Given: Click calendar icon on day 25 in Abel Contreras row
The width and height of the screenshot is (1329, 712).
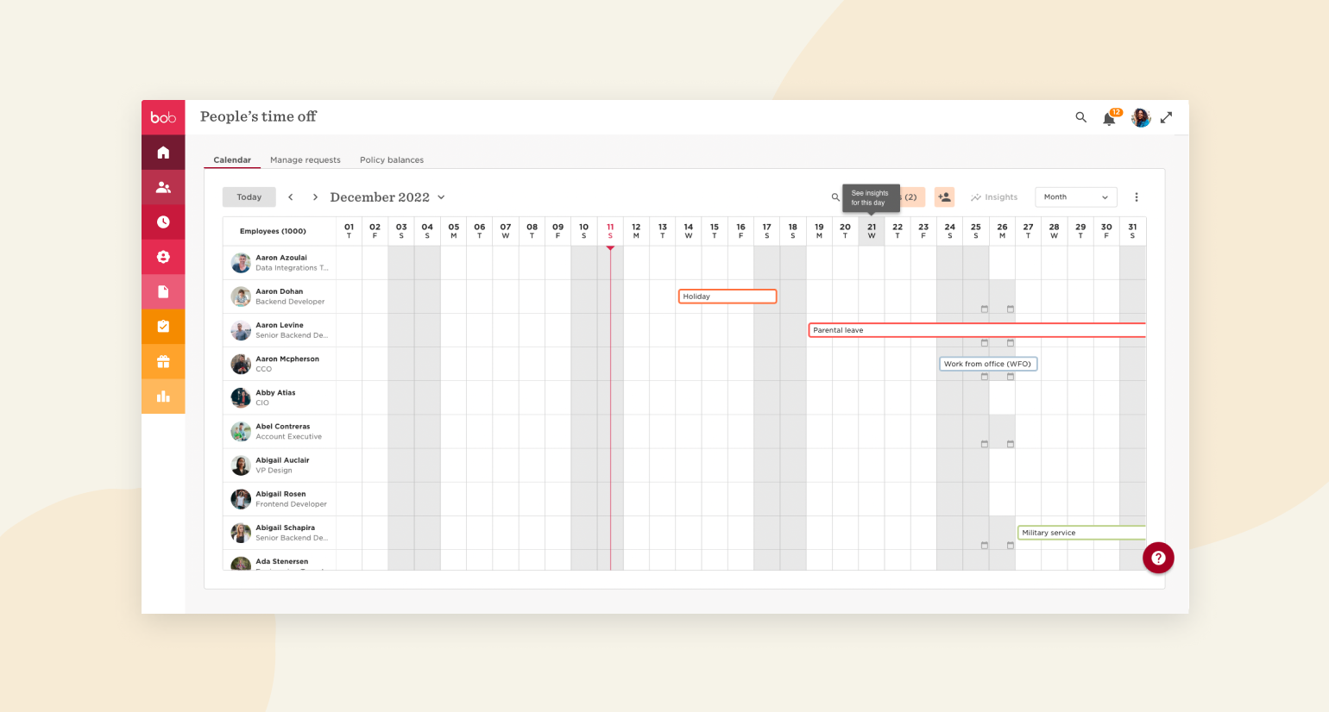Looking at the screenshot, I should [985, 444].
